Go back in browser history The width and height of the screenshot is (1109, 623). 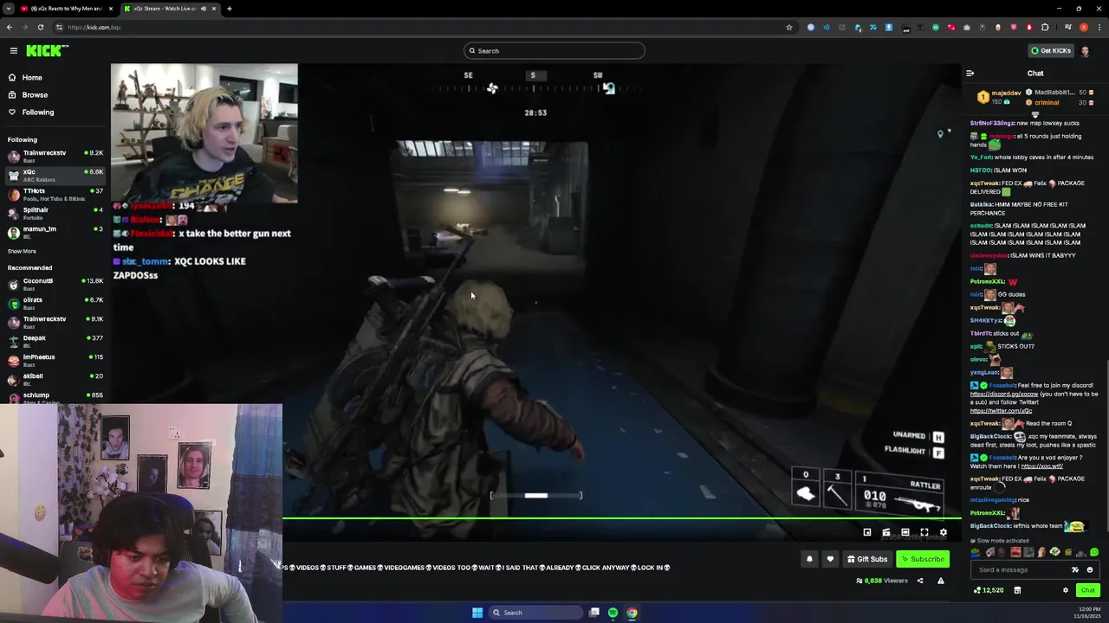[10, 27]
